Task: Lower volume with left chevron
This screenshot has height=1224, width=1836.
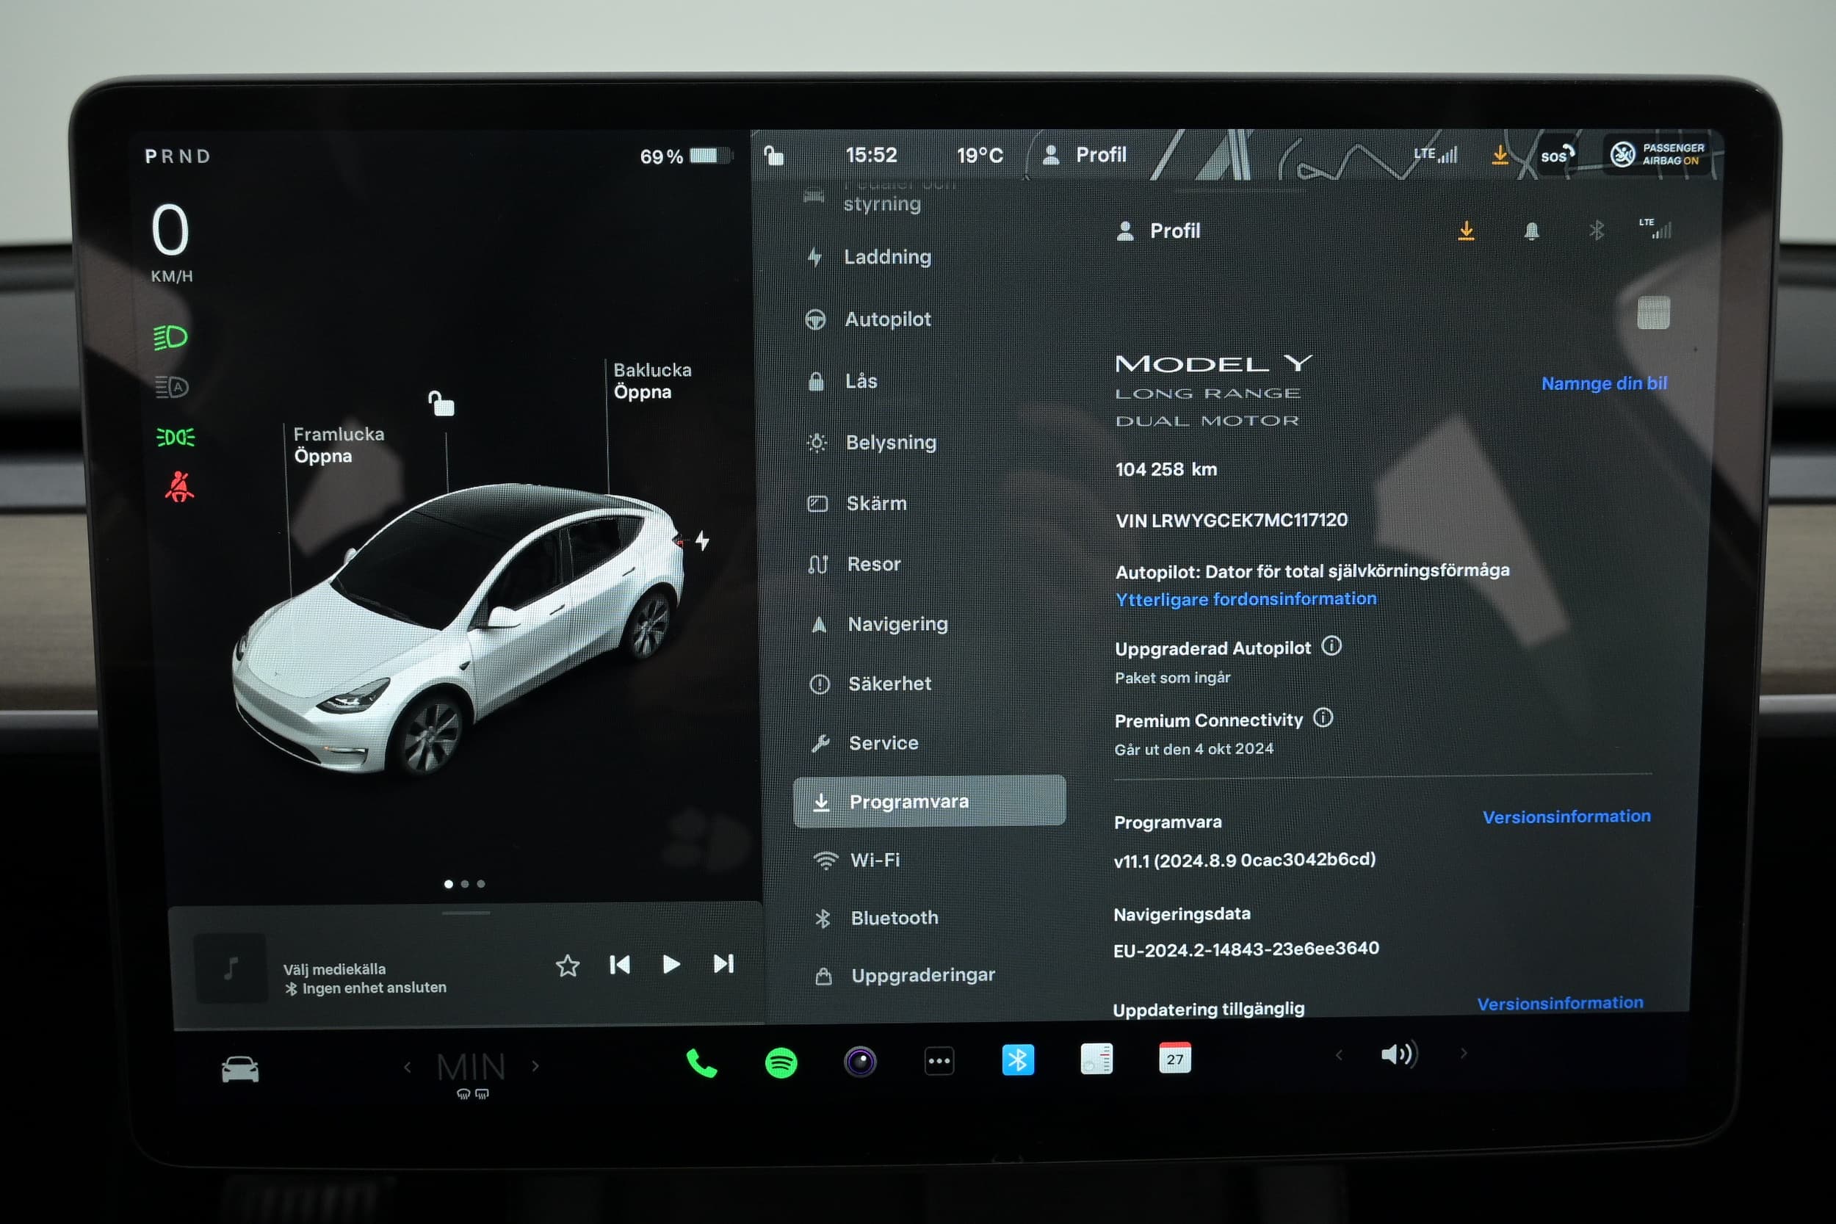Action: [1339, 1055]
